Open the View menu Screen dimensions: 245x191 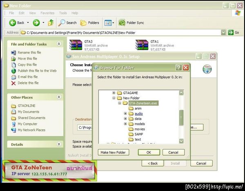coord(32,13)
